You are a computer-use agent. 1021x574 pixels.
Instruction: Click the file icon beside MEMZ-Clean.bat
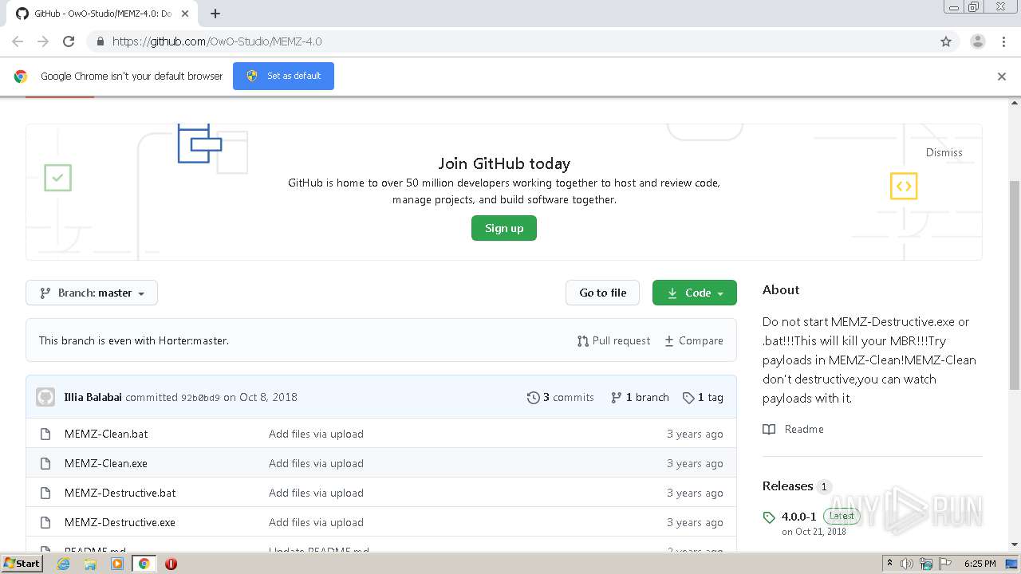[x=45, y=434]
